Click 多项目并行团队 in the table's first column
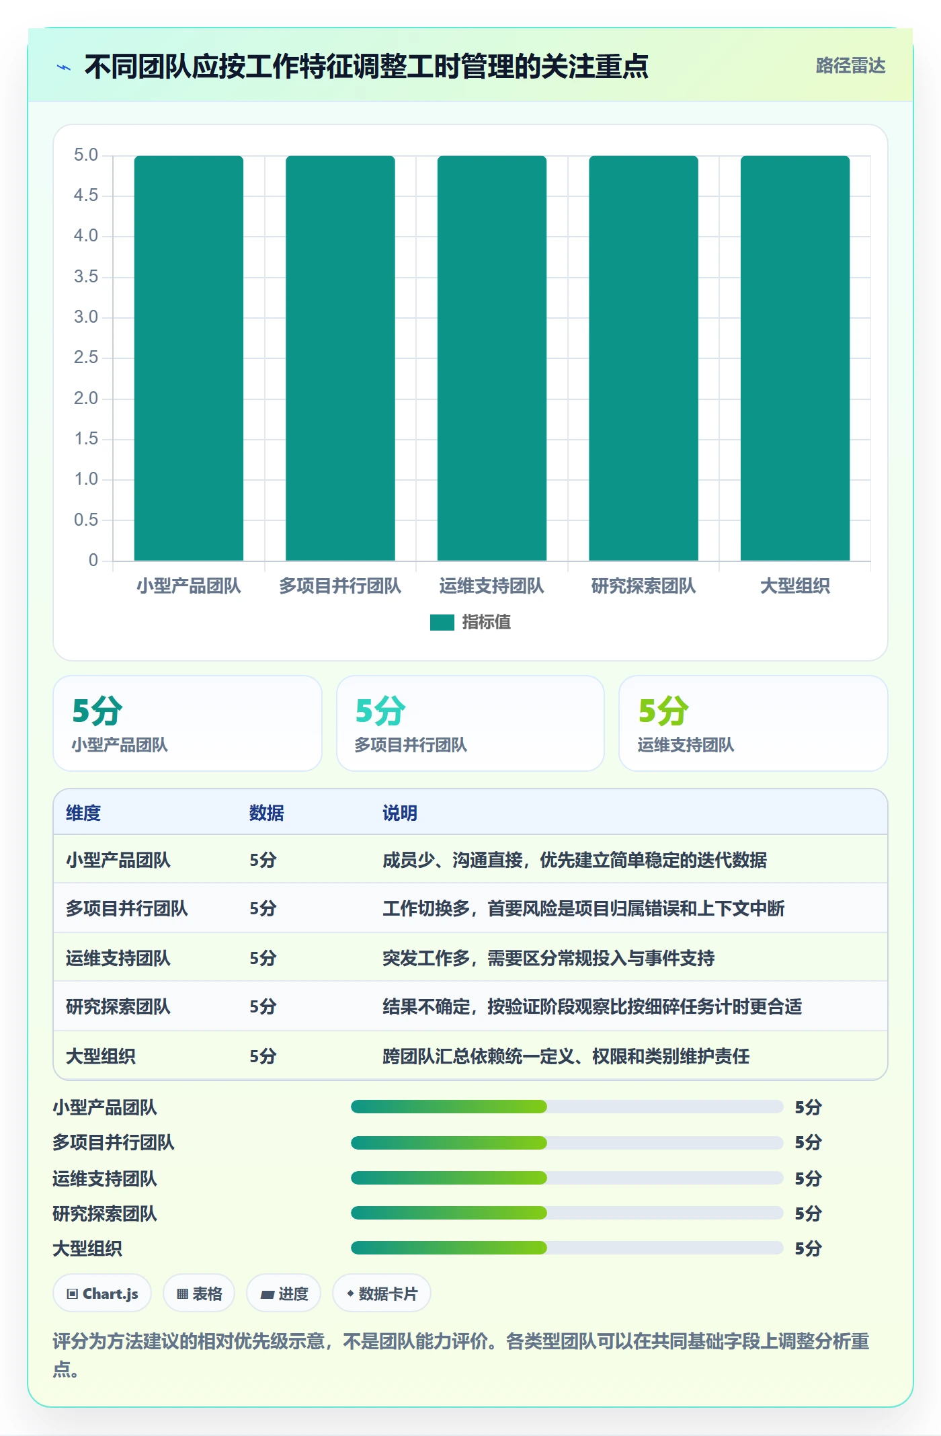This screenshot has width=941, height=1436. coord(127,908)
